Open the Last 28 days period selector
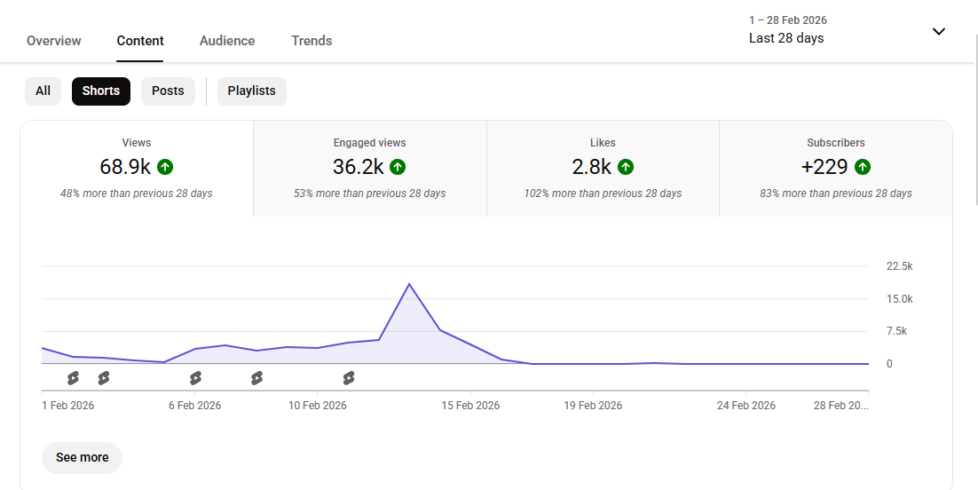Image resolution: width=978 pixels, height=490 pixels. [x=786, y=38]
